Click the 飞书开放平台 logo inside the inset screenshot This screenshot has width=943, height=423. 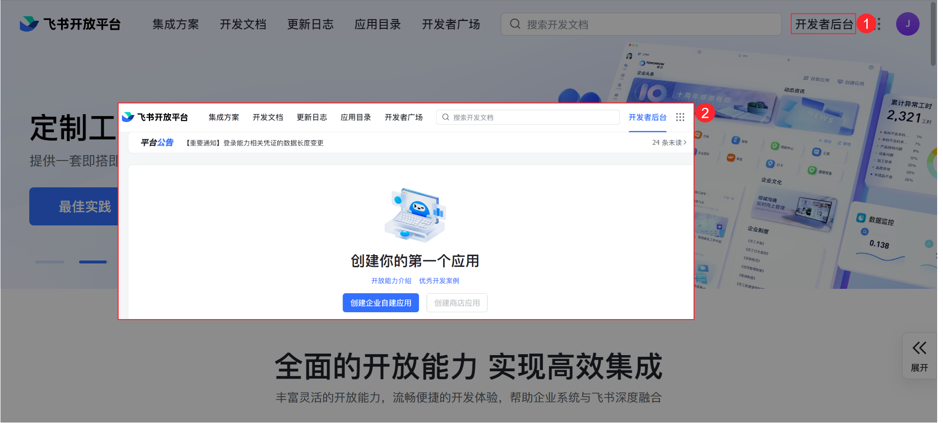pyautogui.click(x=155, y=117)
